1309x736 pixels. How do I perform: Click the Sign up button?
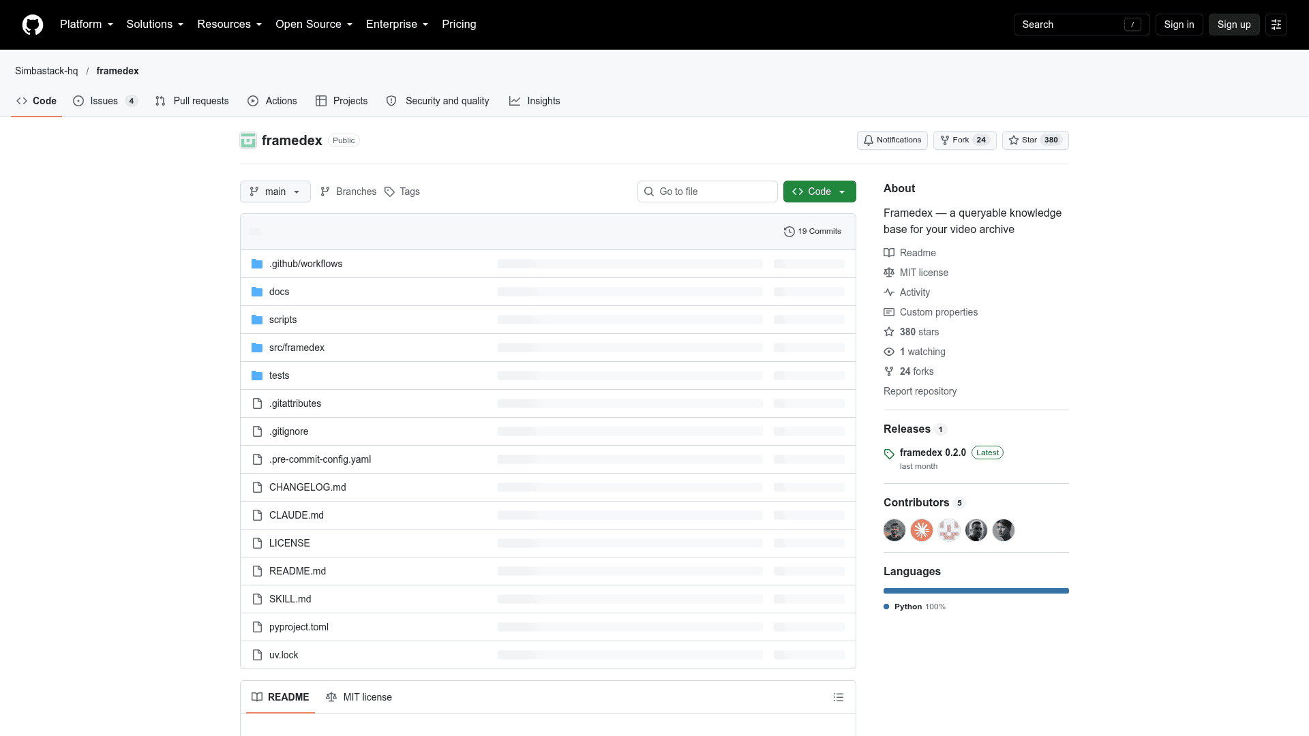tap(1234, 25)
